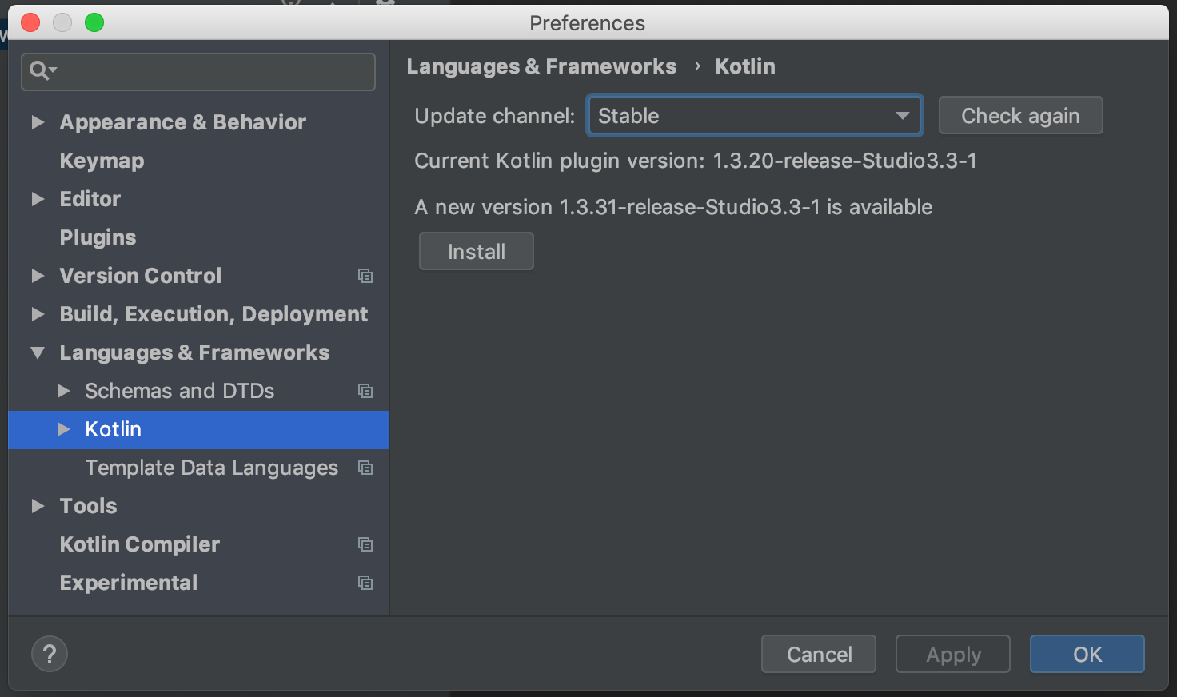Viewport: 1177px width, 697px height.
Task: Click the icon next to Kotlin Compiler
Action: [365, 544]
